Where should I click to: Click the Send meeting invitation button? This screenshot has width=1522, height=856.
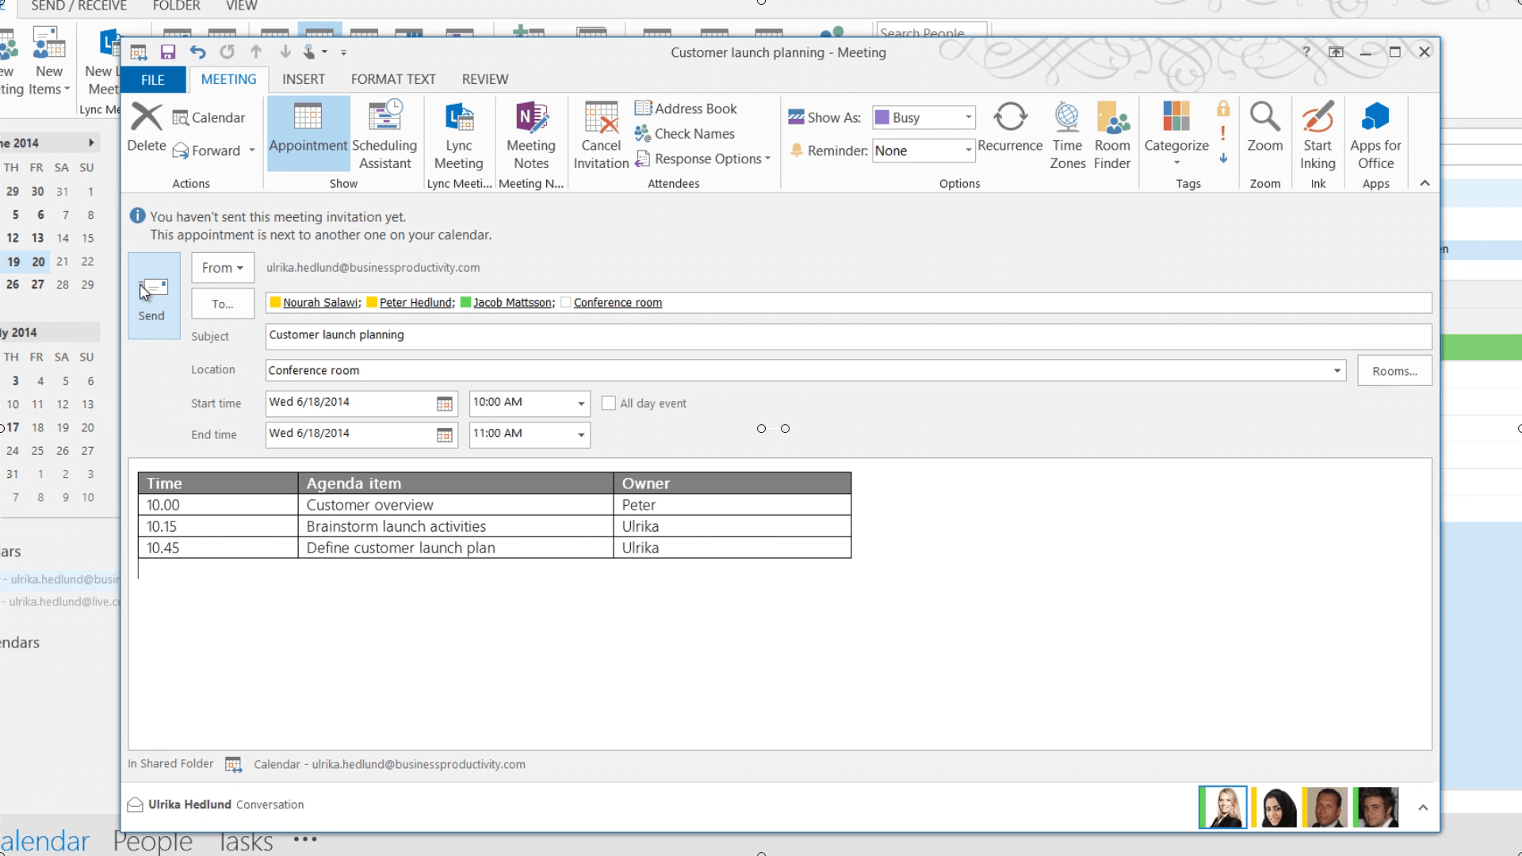(x=153, y=296)
